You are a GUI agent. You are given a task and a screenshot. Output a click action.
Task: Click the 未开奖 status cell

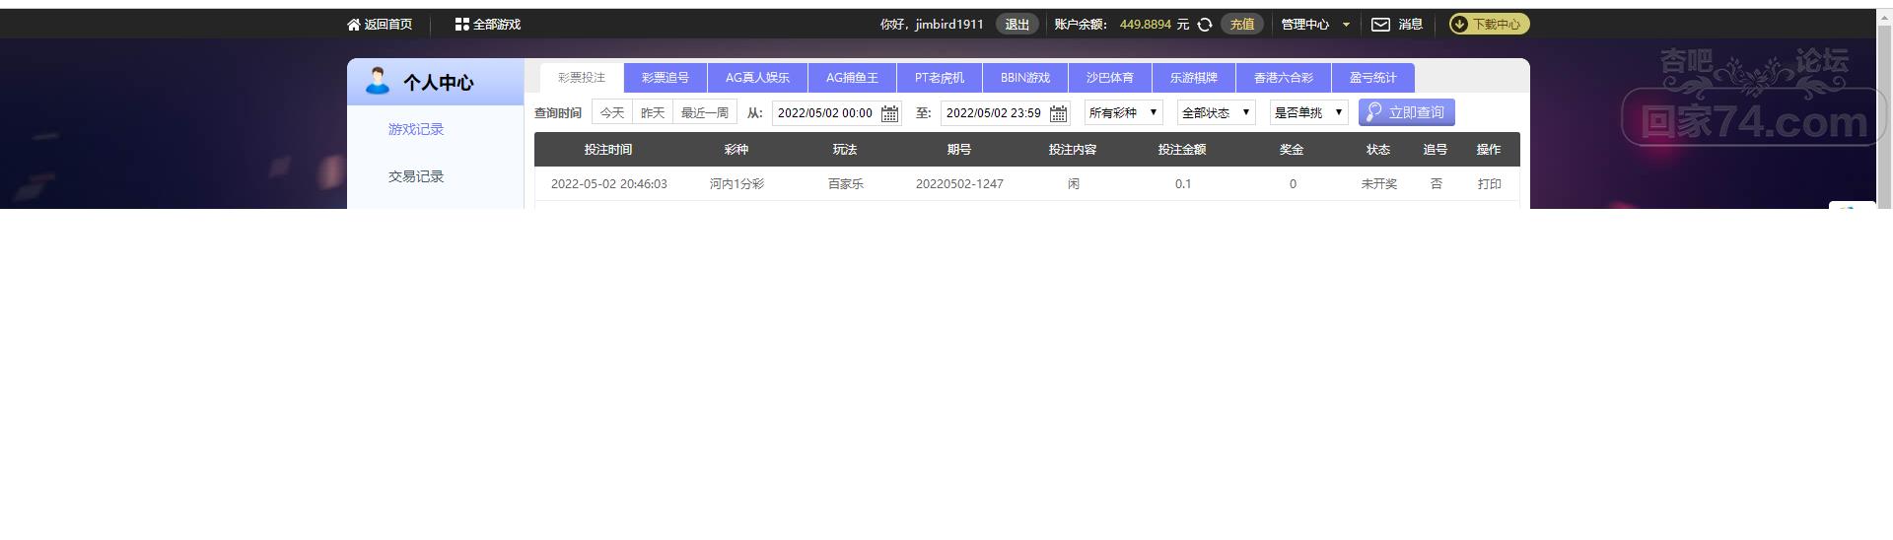click(x=1379, y=184)
